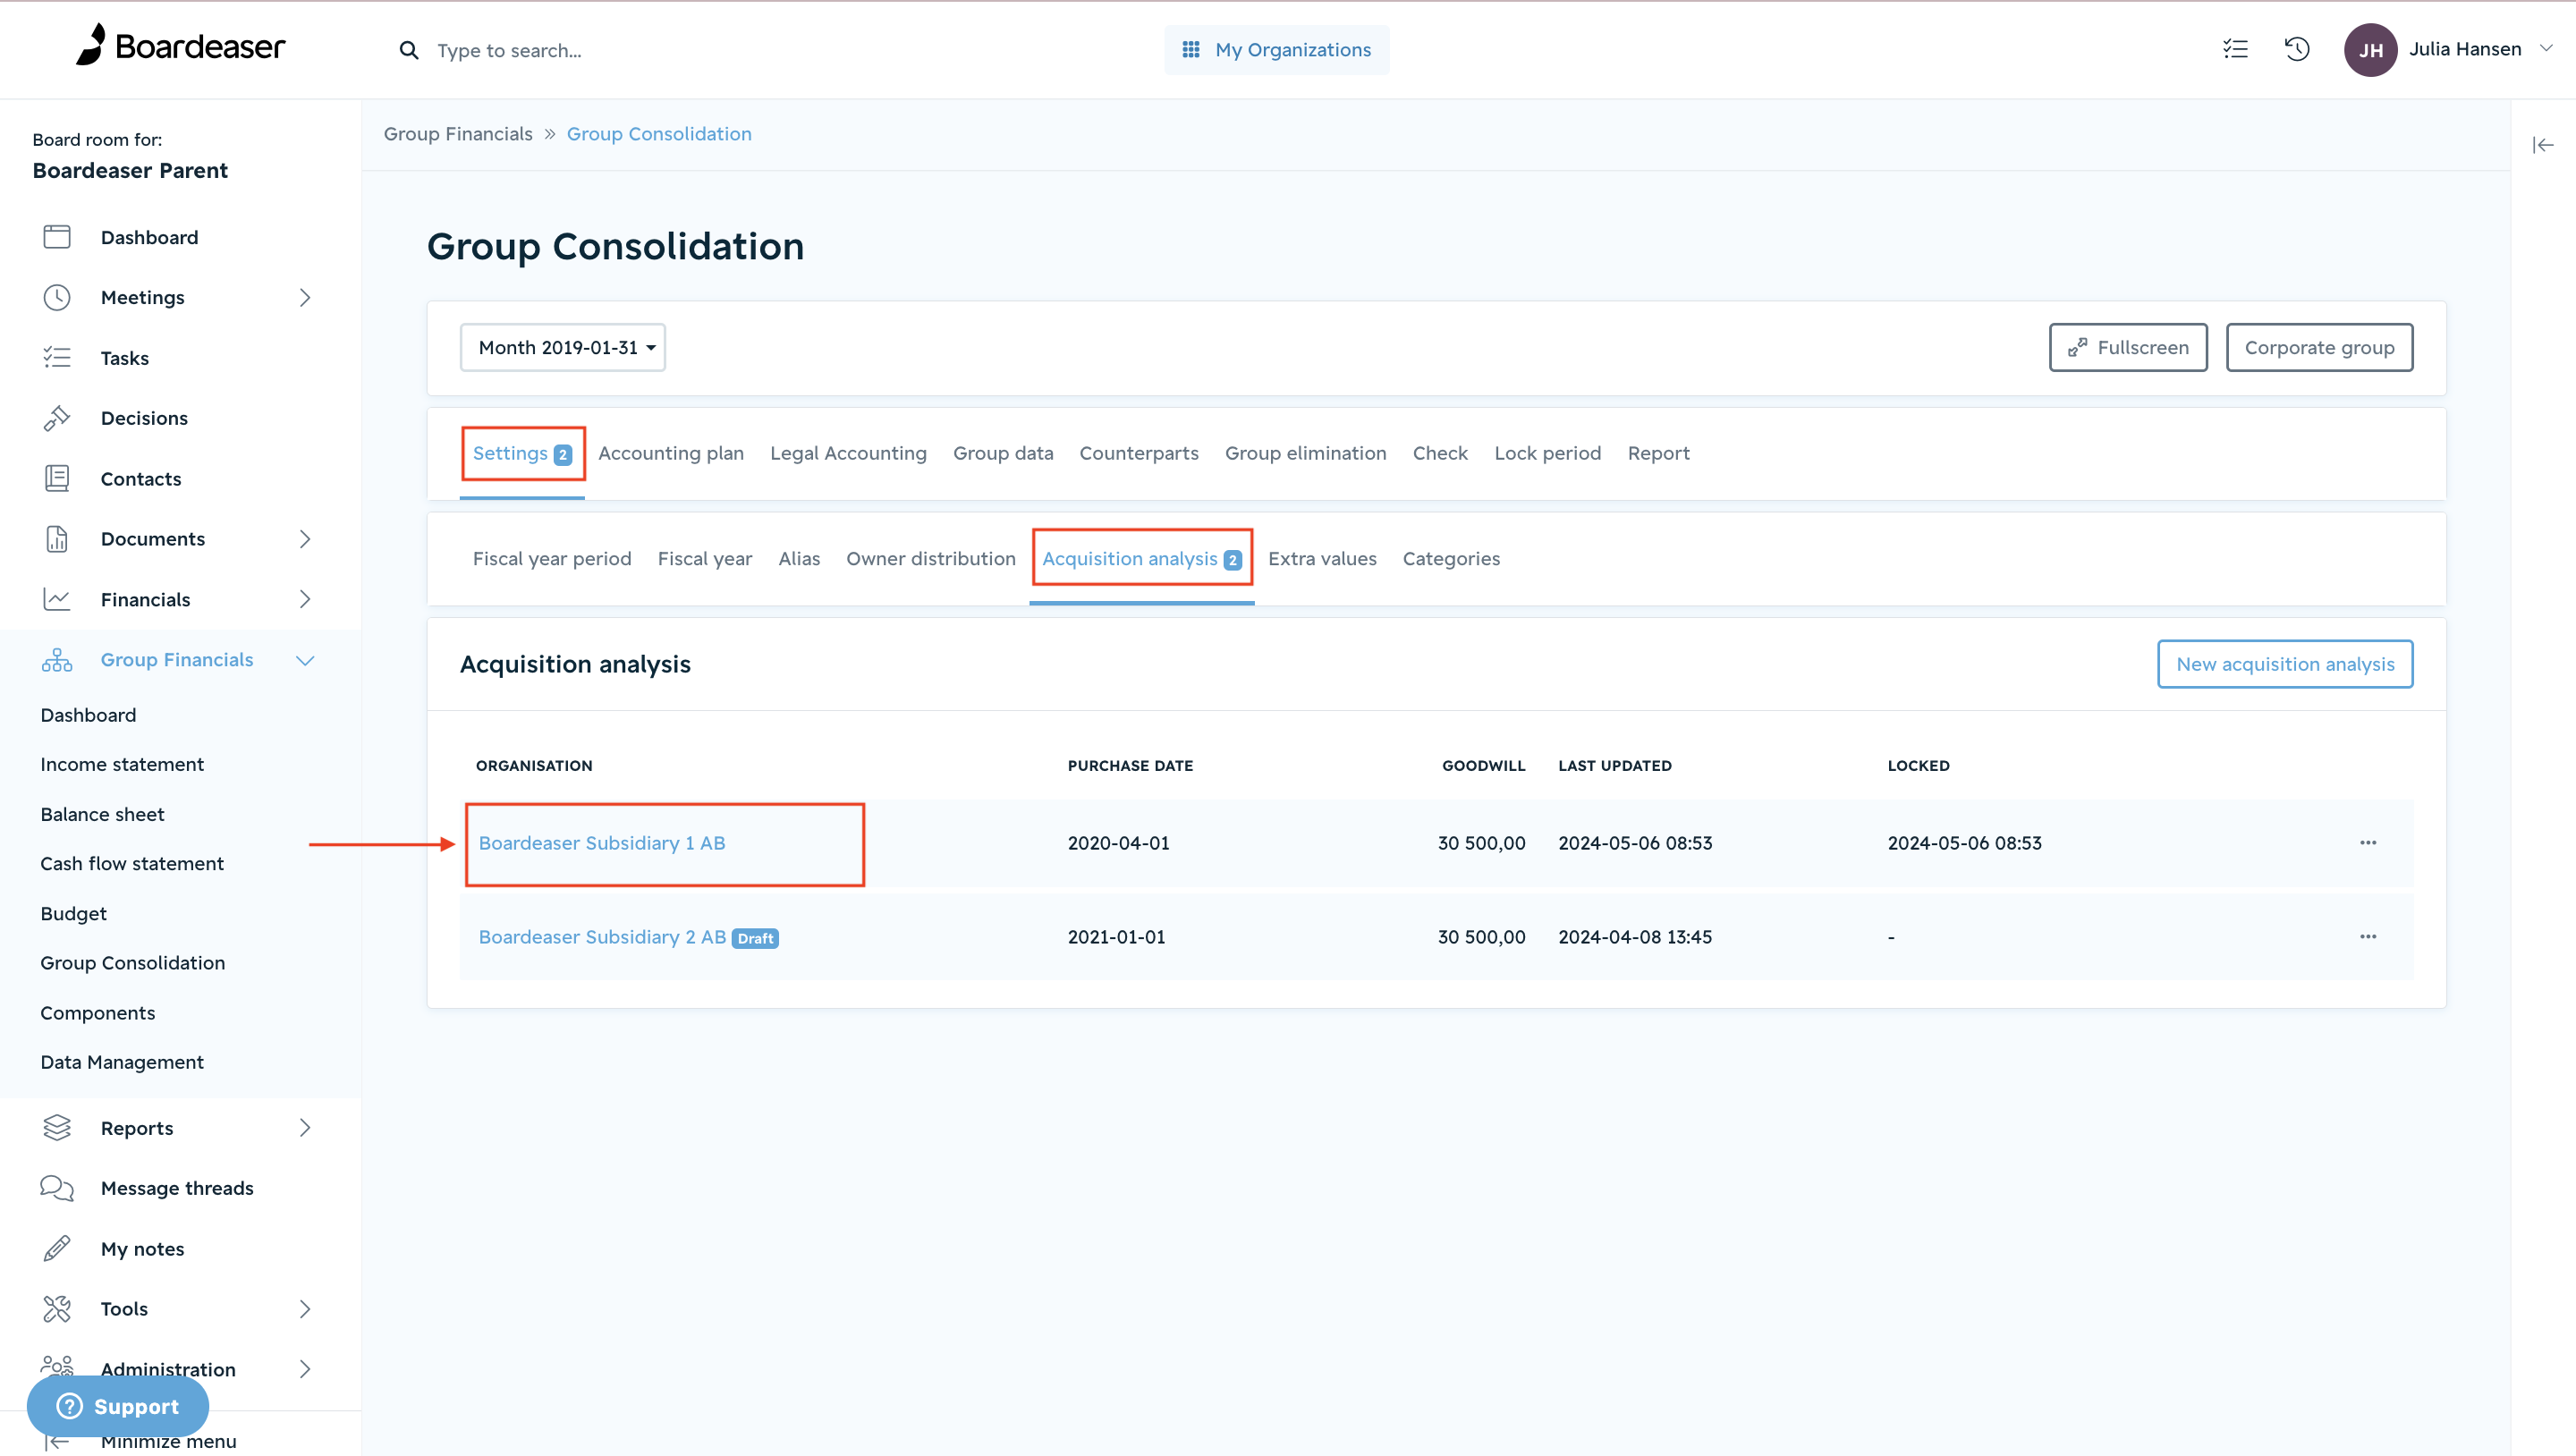Screen dimensions: 2576x1456
Task: Open the task checklist icon in header
Action: pyautogui.click(x=2235, y=49)
